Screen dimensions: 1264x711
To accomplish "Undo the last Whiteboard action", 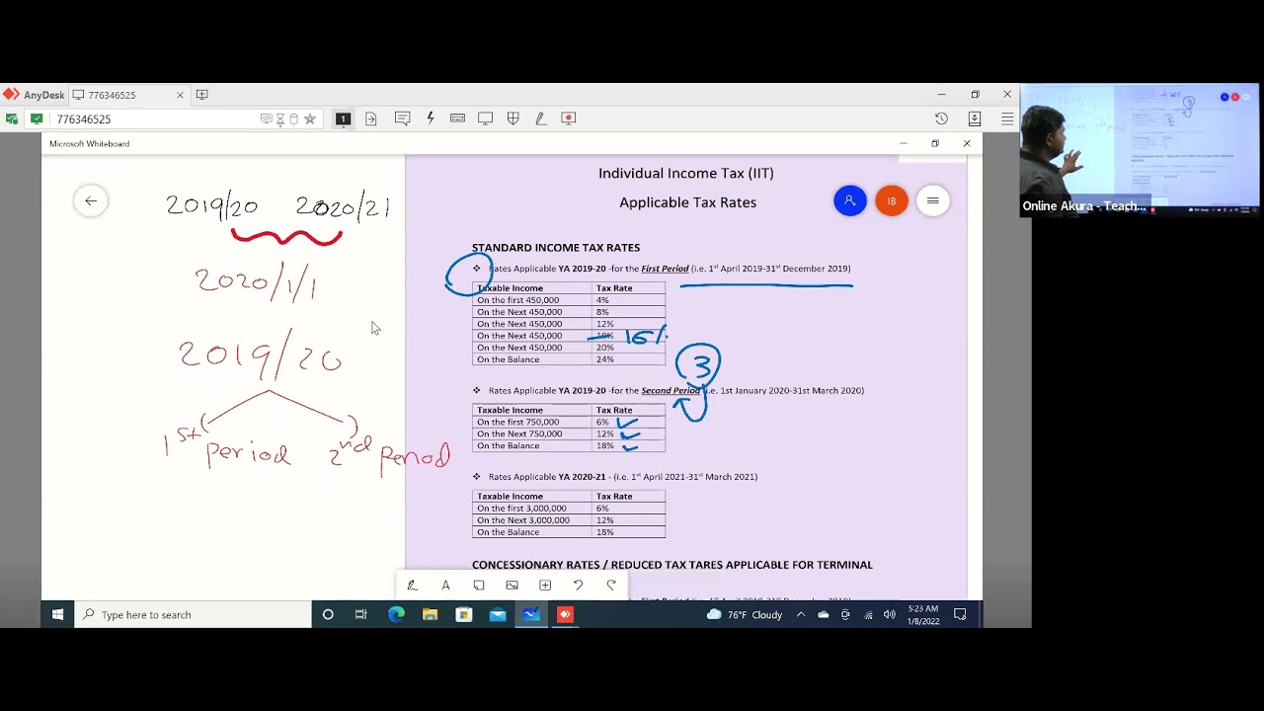I will click(x=578, y=586).
